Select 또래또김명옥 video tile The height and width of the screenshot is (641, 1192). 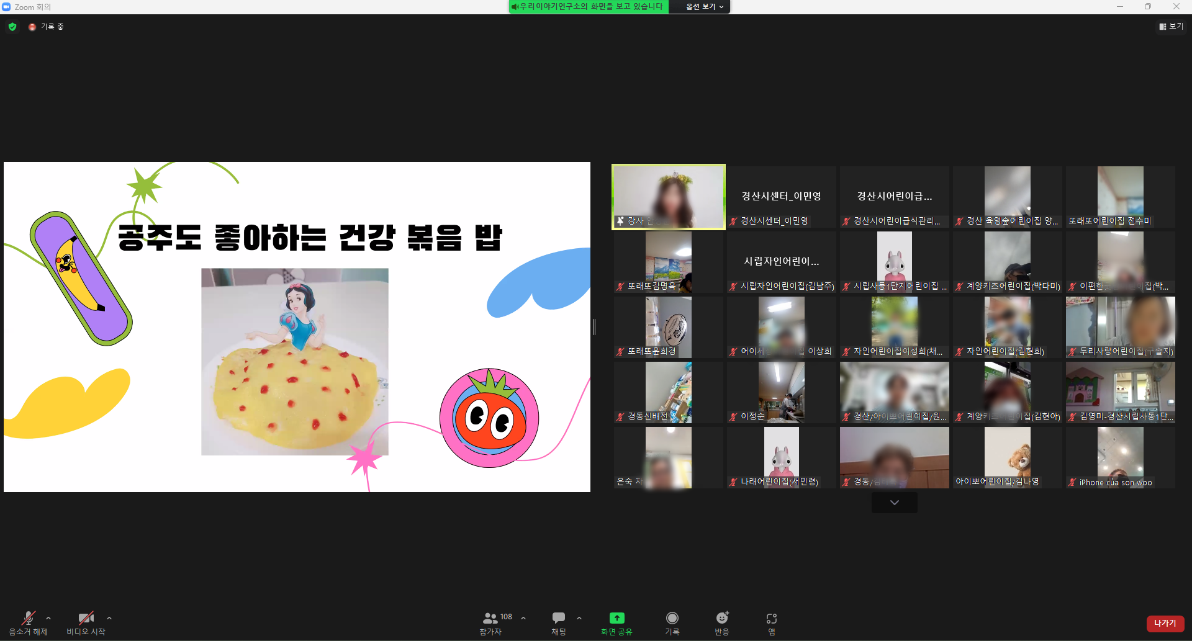click(x=669, y=262)
